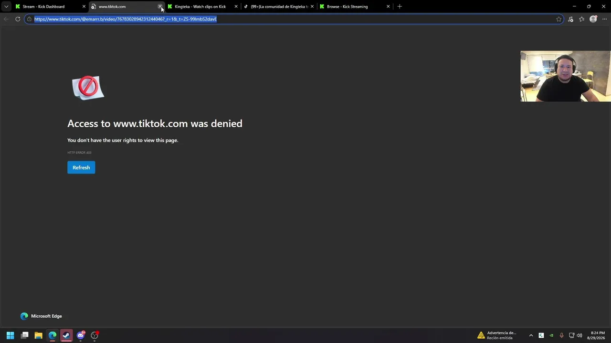The height and width of the screenshot is (343, 611).
Task: Close the Browse - Kick Streaming tab
Action: click(x=388, y=7)
